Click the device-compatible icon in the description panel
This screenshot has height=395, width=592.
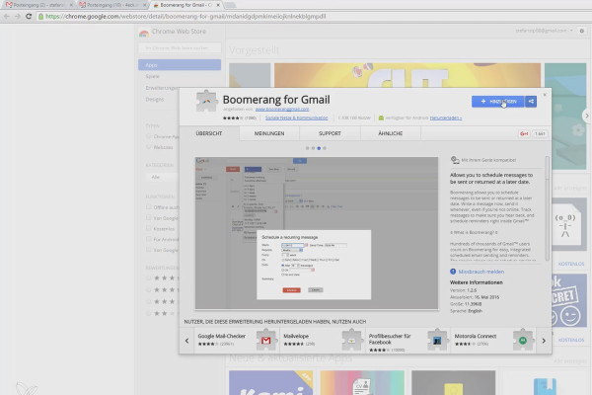[x=455, y=160]
